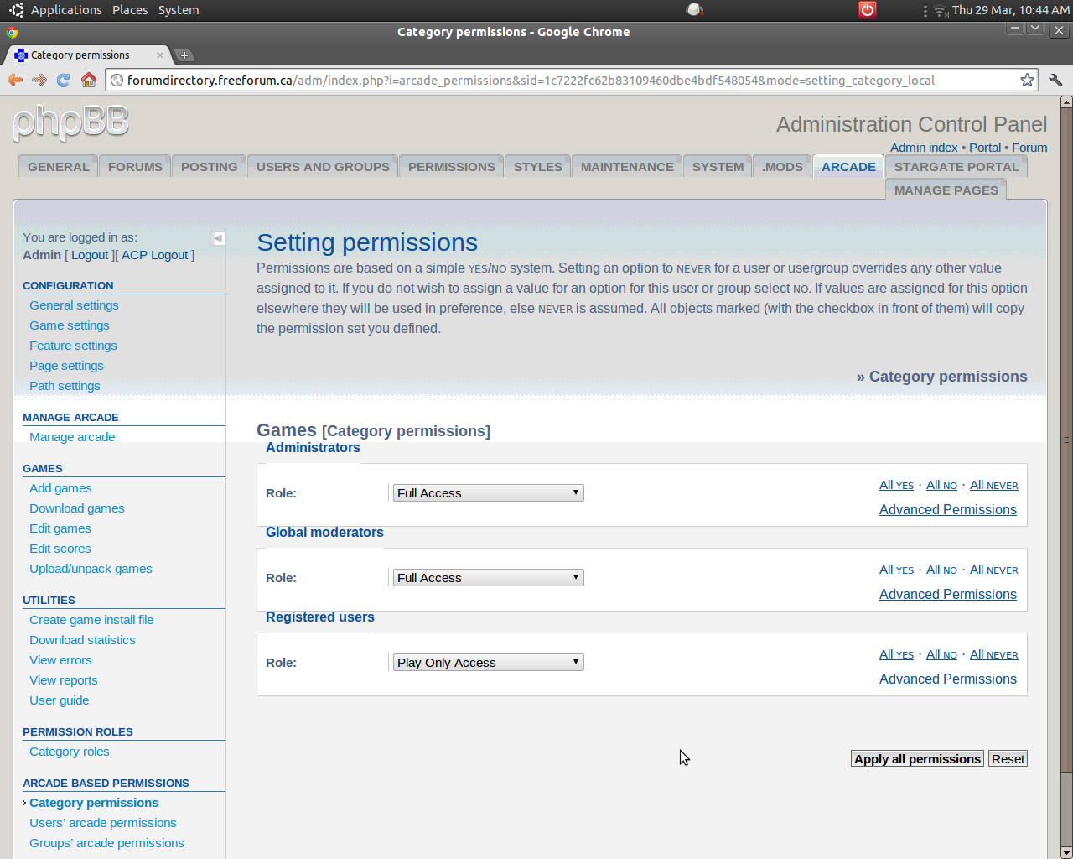Open Add games in sidebar
1073x859 pixels.
tap(60, 488)
